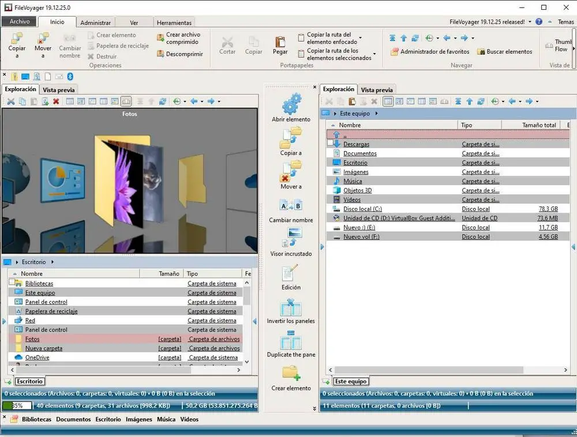This screenshot has width=577, height=437.
Task: Click Abrir elemento gear icon in center pane
Action: (291, 107)
